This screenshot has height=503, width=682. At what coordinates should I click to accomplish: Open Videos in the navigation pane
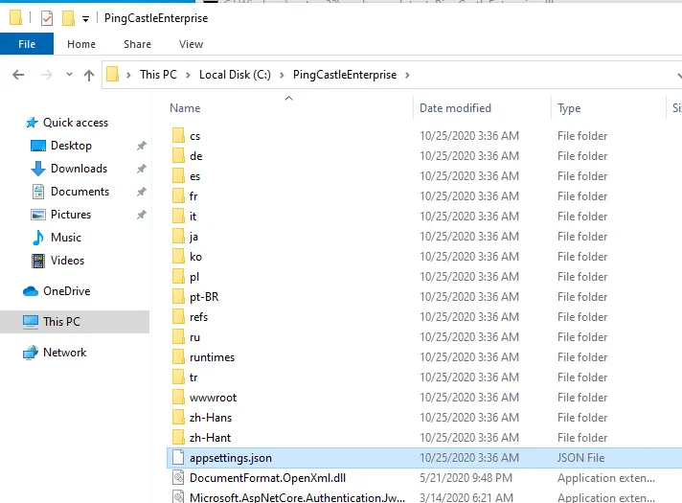(x=67, y=261)
